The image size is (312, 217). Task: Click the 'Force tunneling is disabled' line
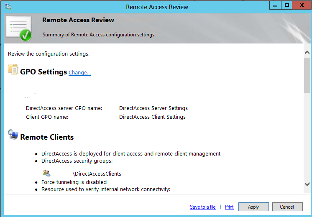click(74, 182)
